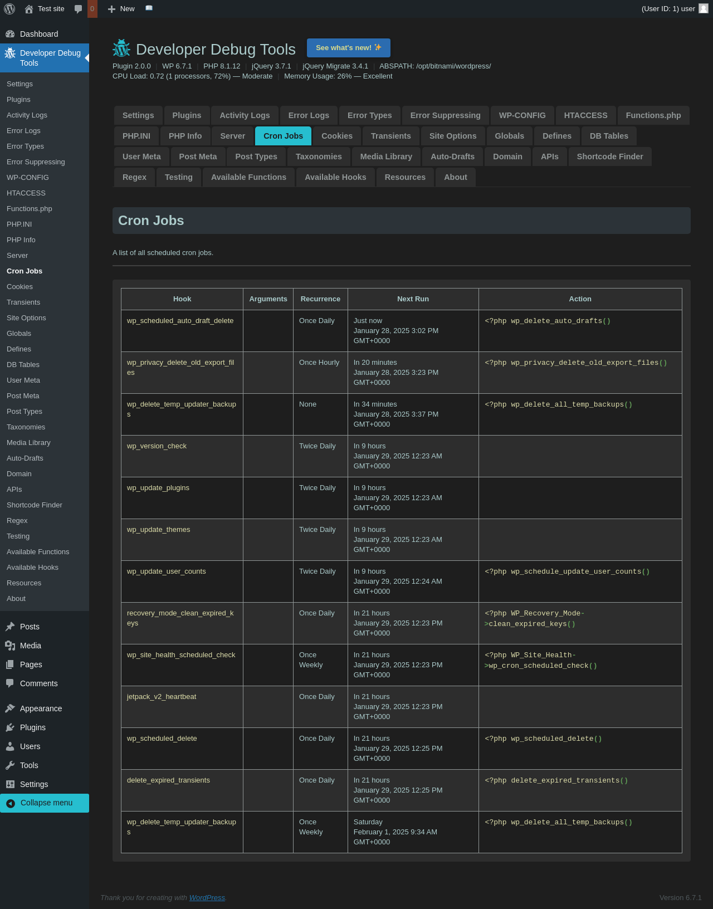Go to Available Hooks in sidebar
713x909 pixels.
coord(32,568)
